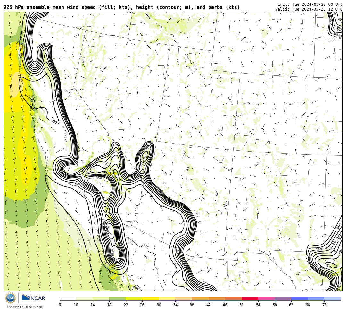This screenshot has height=311, width=346.
Task: Click the colorbar tick label 46
Action: click(225, 305)
